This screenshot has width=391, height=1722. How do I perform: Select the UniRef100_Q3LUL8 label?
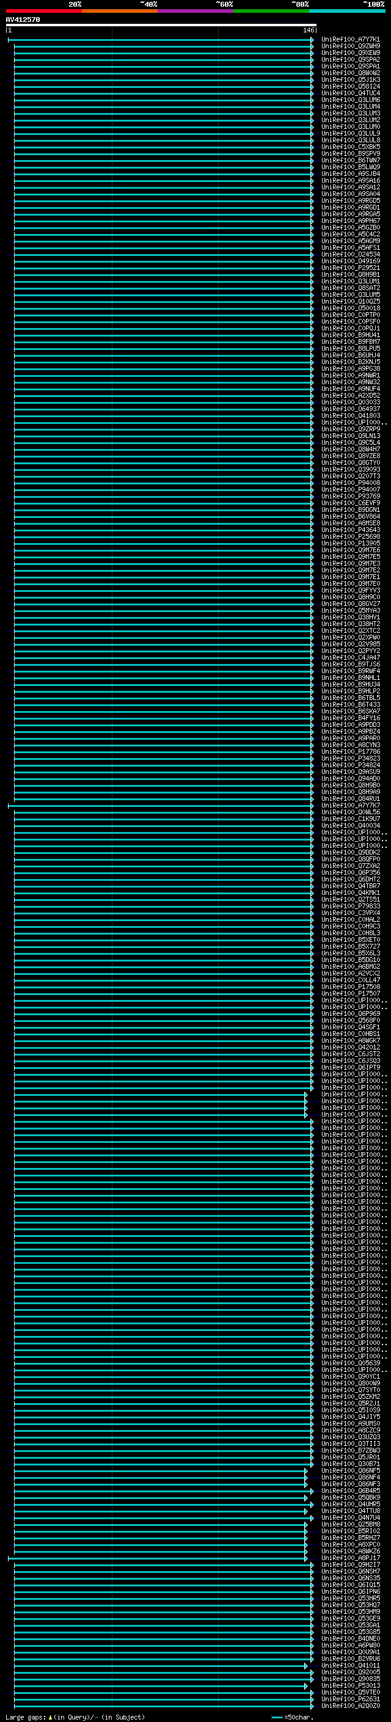click(350, 140)
